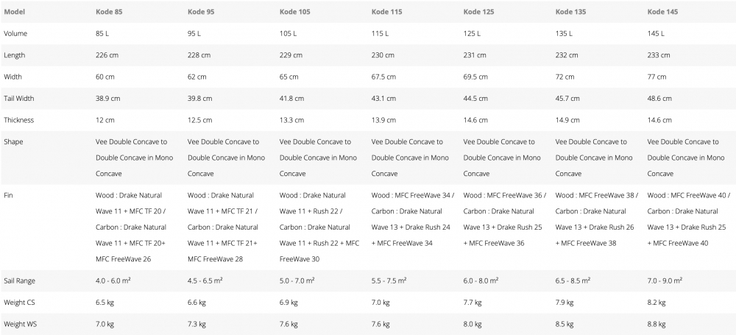Click the "67.5 cm" width cell
The image size is (736, 335).
coord(386,77)
